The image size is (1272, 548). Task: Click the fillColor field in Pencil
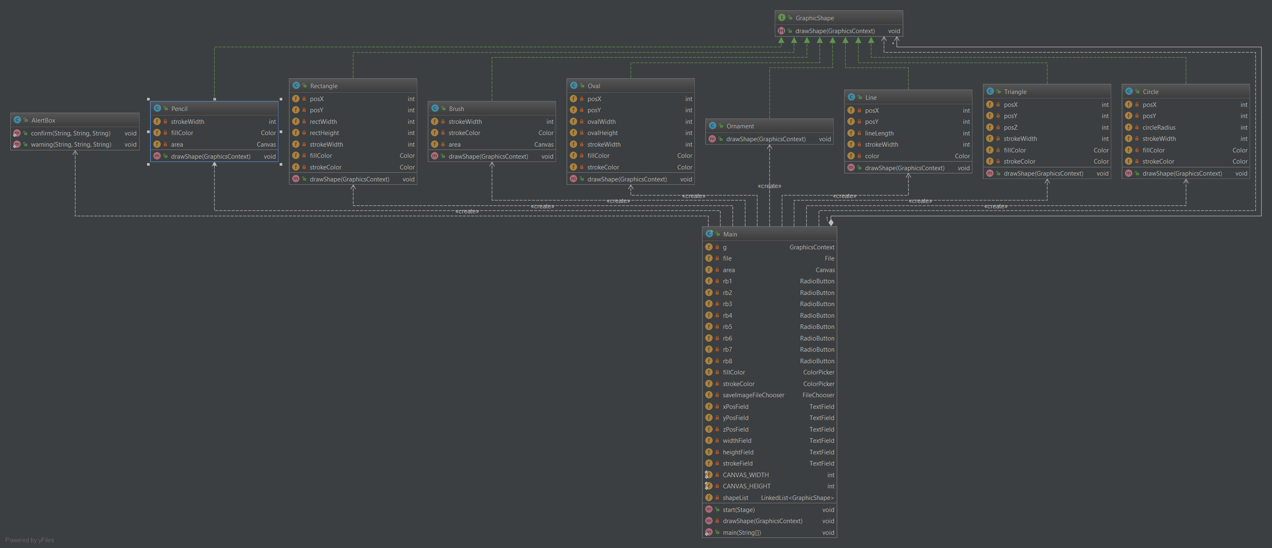coord(214,133)
